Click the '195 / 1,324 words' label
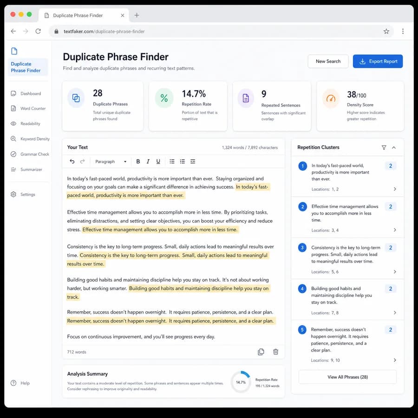 (267, 386)
